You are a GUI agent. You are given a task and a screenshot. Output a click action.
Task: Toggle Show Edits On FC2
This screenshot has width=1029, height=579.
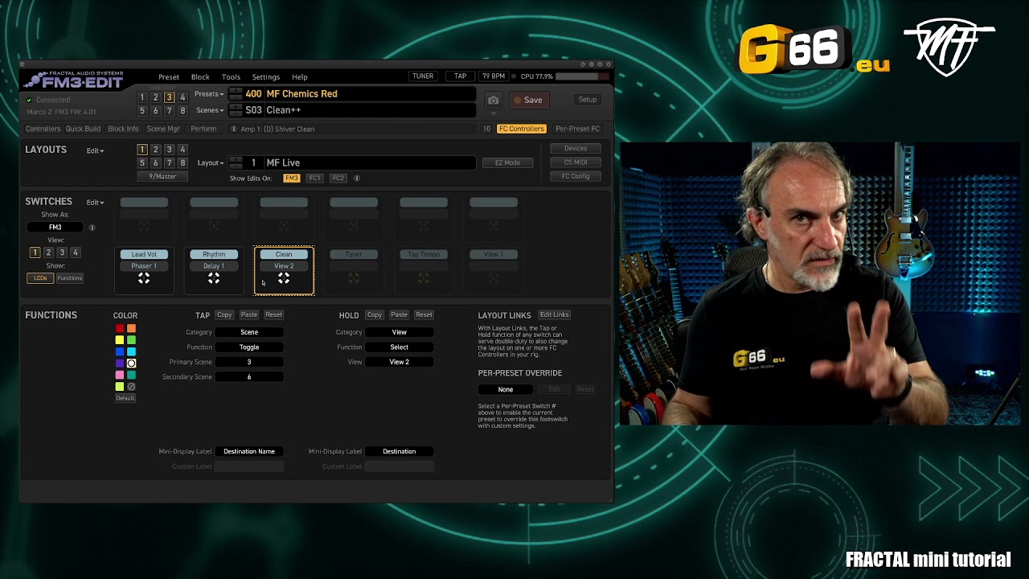click(x=338, y=178)
